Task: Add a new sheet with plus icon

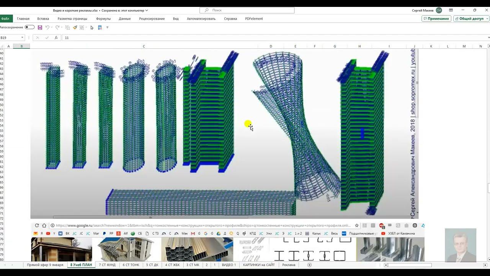Action: [309, 265]
